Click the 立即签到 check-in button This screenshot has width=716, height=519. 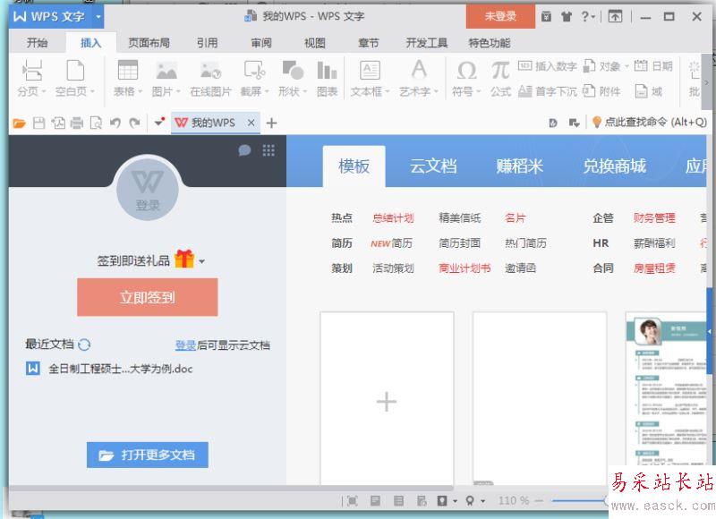click(148, 297)
